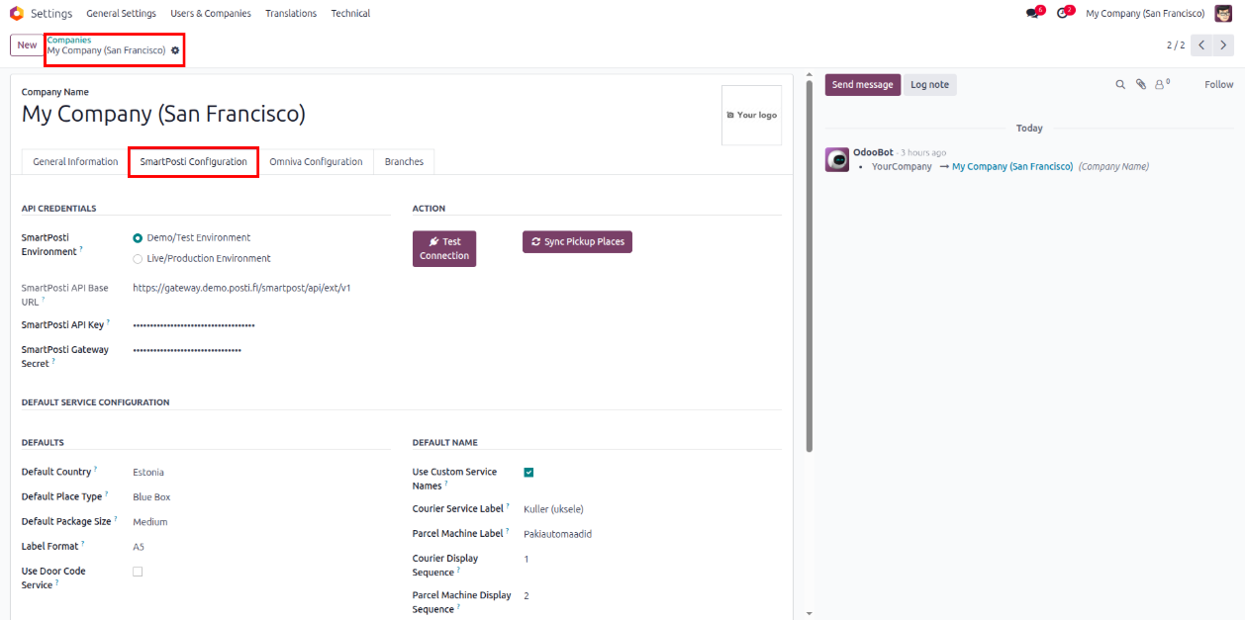This screenshot has width=1245, height=620.
Task: Click the Odoo app logo icon
Action: [x=16, y=14]
